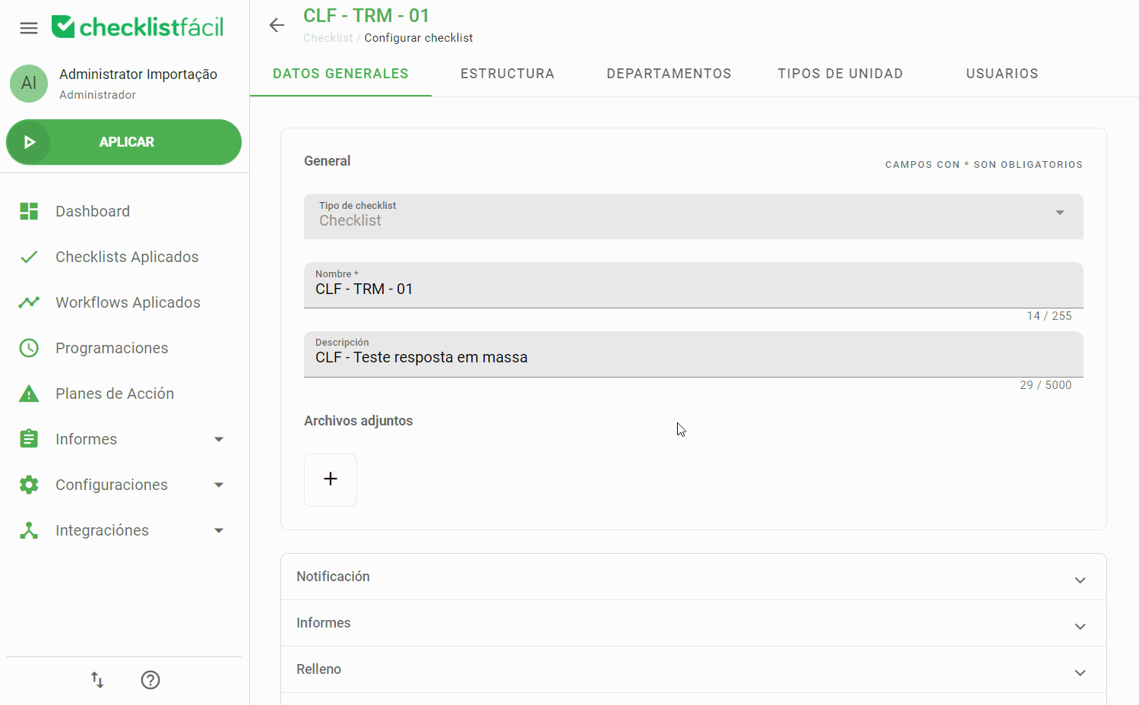Open the hamburger menu icon

pyautogui.click(x=29, y=28)
